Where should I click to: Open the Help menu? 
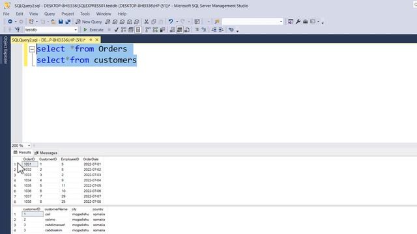pyautogui.click(x=122, y=14)
